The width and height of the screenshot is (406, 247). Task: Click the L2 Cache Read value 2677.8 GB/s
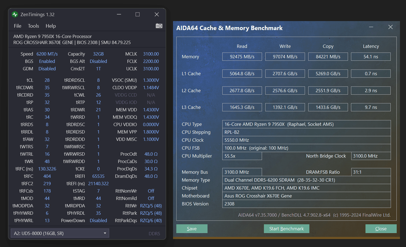(242, 91)
